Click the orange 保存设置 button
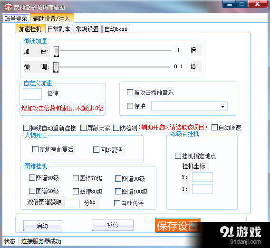 coord(177,226)
